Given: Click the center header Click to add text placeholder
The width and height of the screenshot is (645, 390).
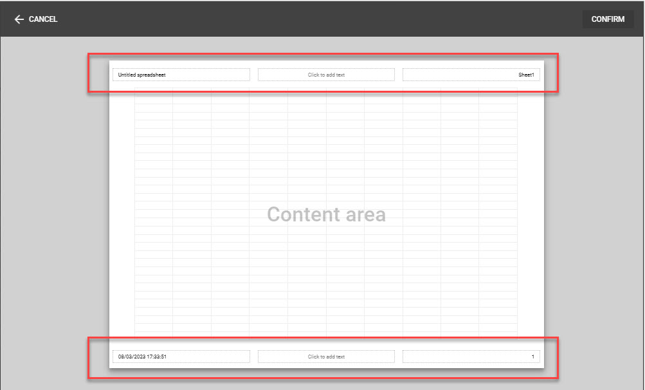Looking at the screenshot, I should 326,74.
